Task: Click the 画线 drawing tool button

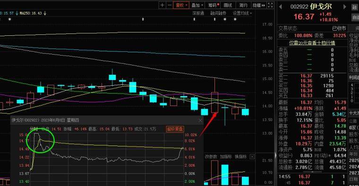Action: [x=228, y=5]
